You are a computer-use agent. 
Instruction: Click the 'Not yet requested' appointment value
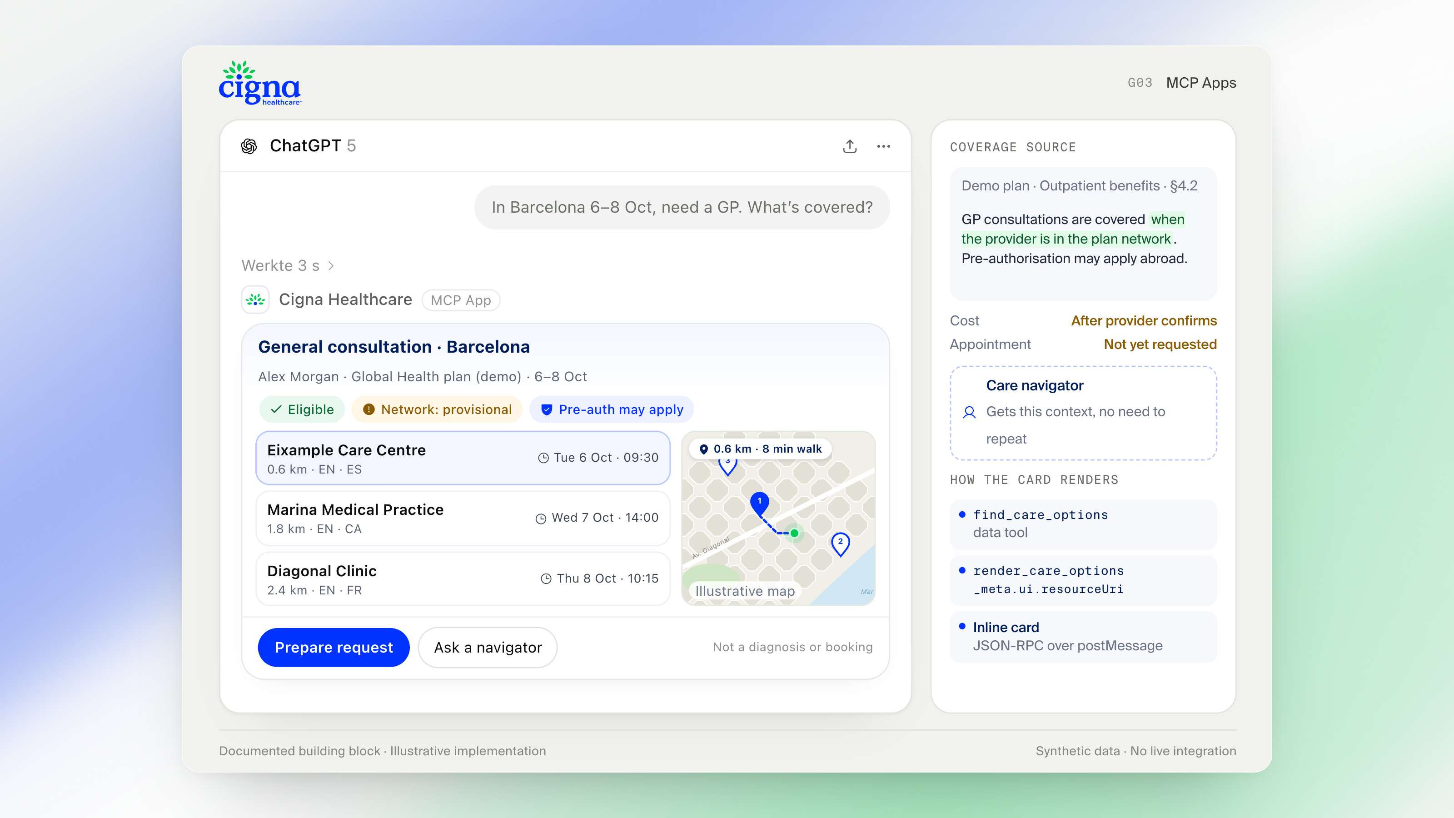[x=1160, y=344]
